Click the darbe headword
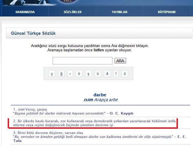 pos(100,95)
